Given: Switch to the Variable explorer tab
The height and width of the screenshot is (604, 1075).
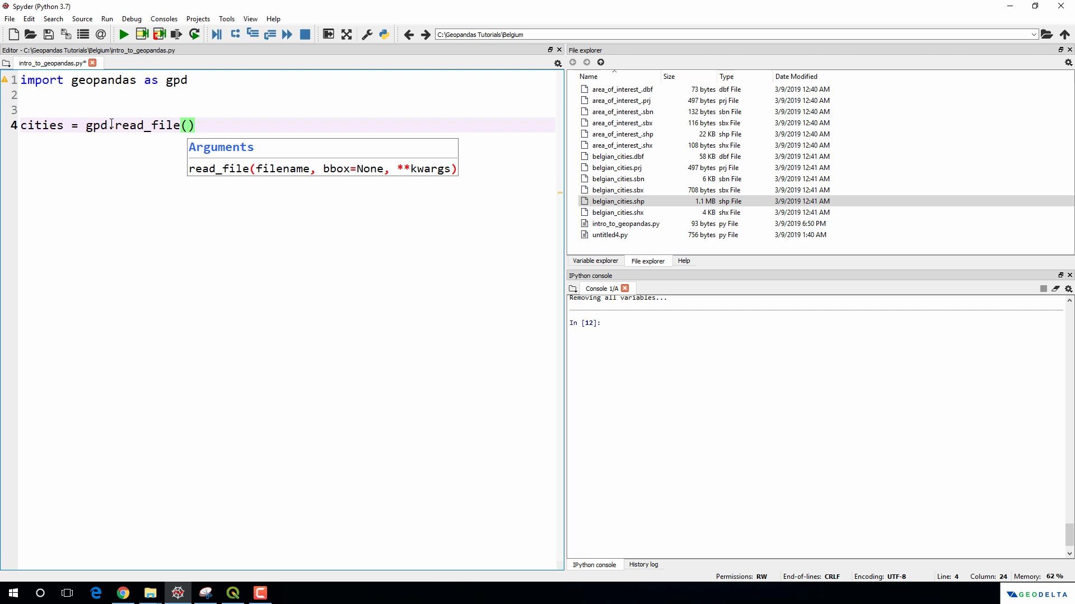Looking at the screenshot, I should (x=595, y=261).
